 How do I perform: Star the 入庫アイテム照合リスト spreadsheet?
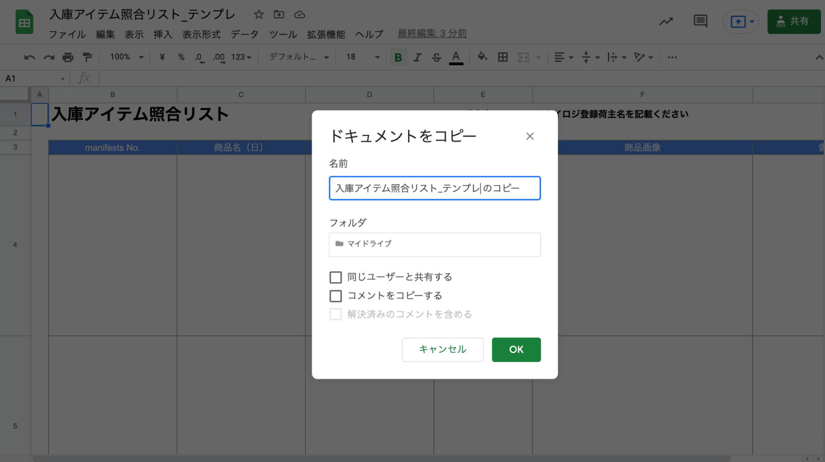point(258,14)
